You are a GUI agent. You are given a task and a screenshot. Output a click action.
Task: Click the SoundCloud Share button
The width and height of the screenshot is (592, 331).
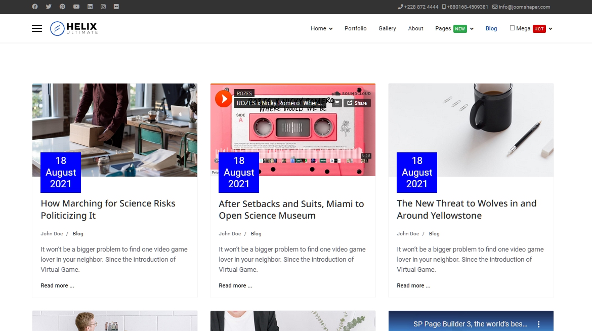[357, 103]
